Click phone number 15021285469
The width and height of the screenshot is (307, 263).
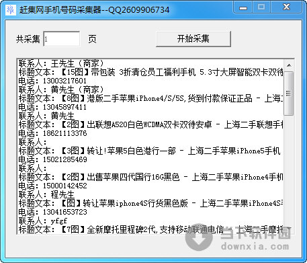click(x=64, y=159)
